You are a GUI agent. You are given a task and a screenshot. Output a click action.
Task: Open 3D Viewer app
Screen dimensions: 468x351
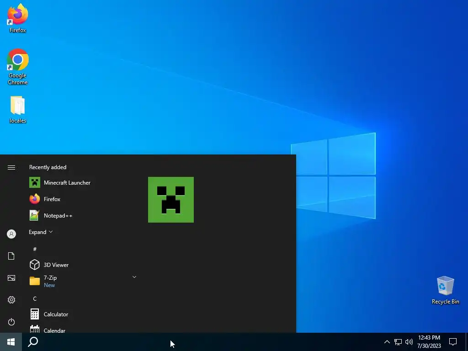pyautogui.click(x=82, y=265)
